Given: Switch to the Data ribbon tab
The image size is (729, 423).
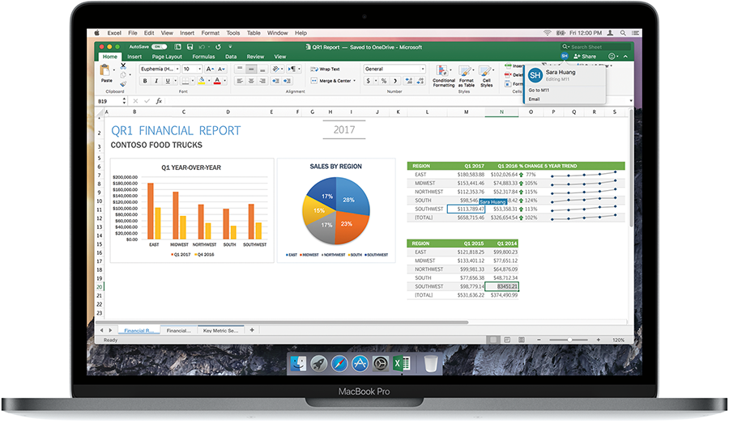Looking at the screenshot, I should (x=231, y=57).
